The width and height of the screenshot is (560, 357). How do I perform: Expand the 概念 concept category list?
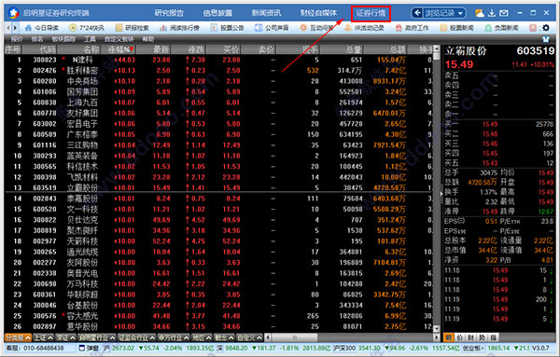[224, 337]
